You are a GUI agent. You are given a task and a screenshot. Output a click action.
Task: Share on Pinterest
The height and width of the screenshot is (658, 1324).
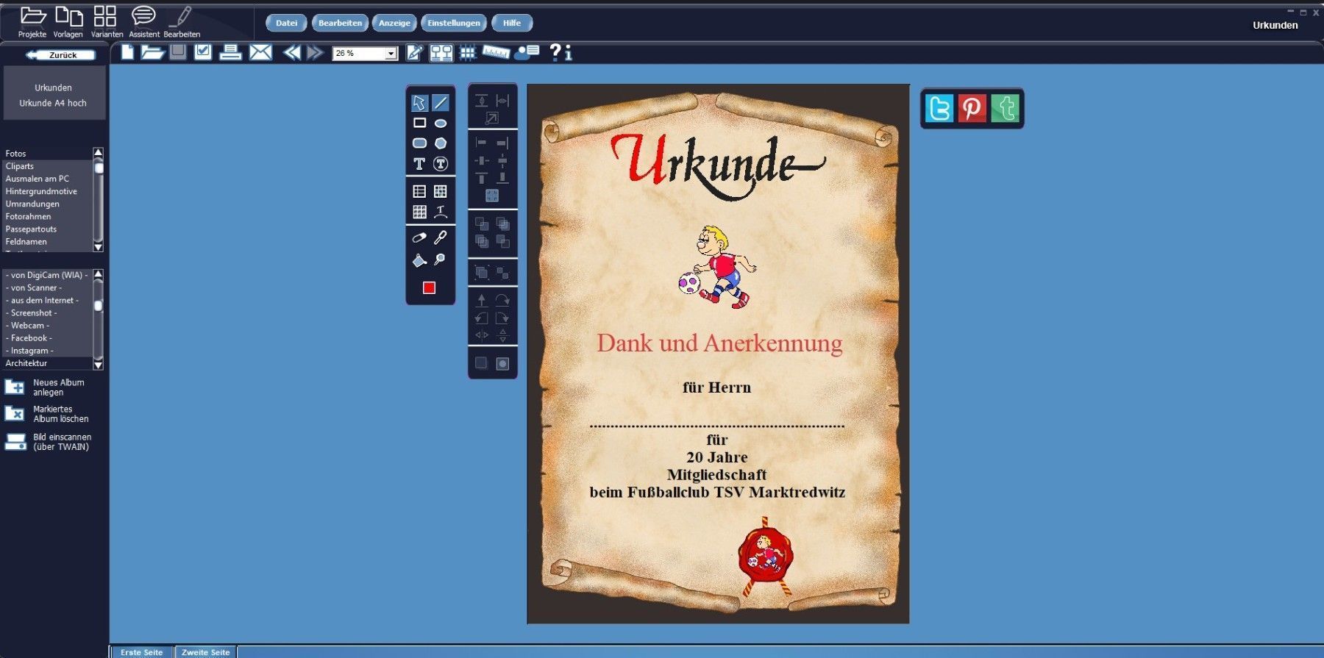pyautogui.click(x=972, y=108)
